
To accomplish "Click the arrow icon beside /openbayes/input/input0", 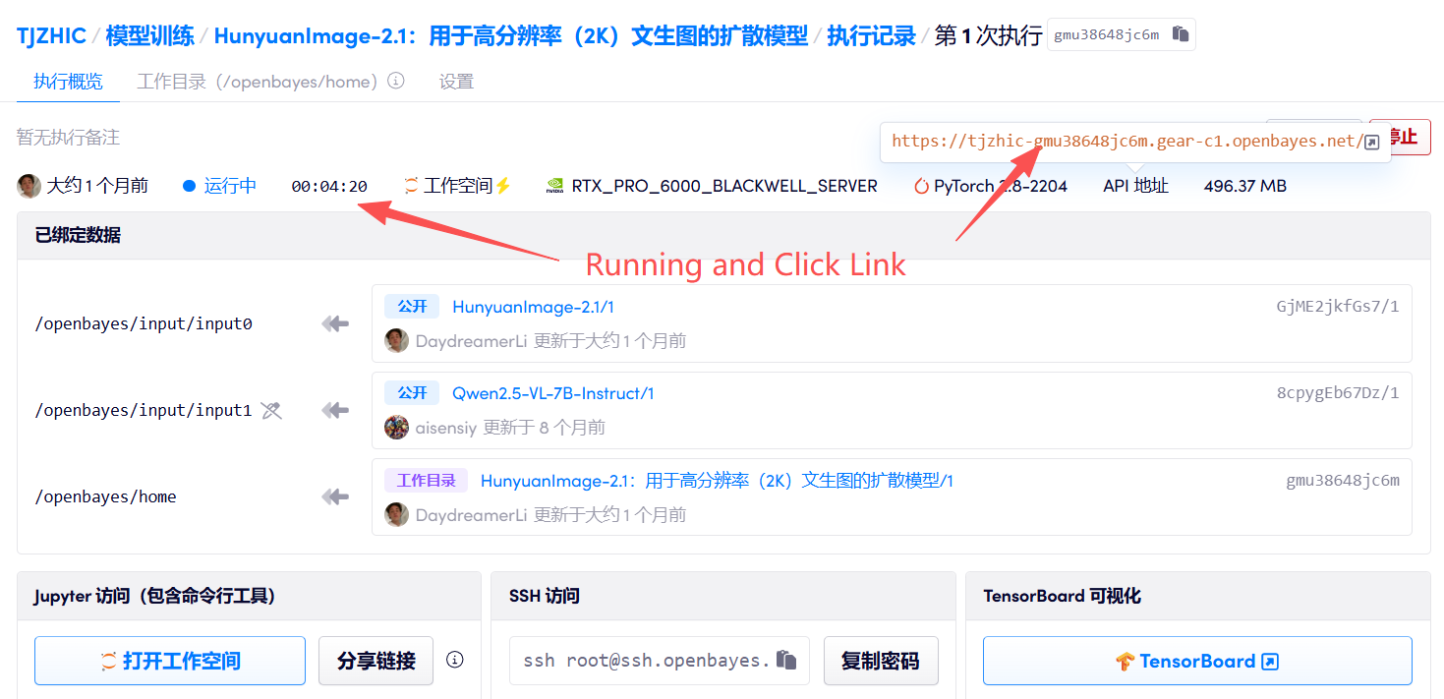I will click(x=335, y=323).
